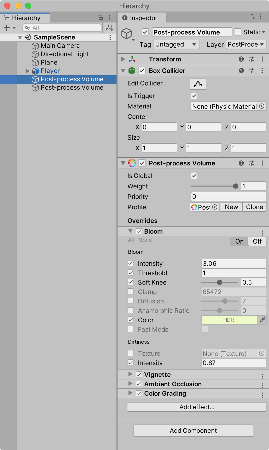Collapse the Post-process Volume component

123,163
